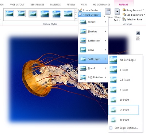Select the third picture style thumbnail
Viewport: 146px width, 135px height.
point(33,13)
